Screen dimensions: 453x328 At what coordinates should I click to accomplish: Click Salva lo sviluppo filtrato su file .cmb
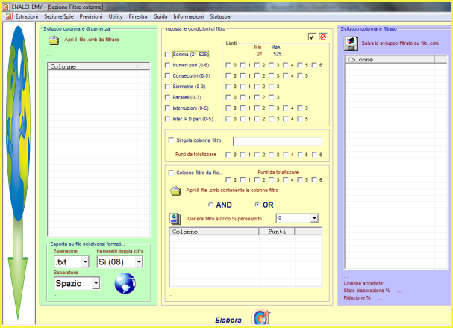[400, 43]
